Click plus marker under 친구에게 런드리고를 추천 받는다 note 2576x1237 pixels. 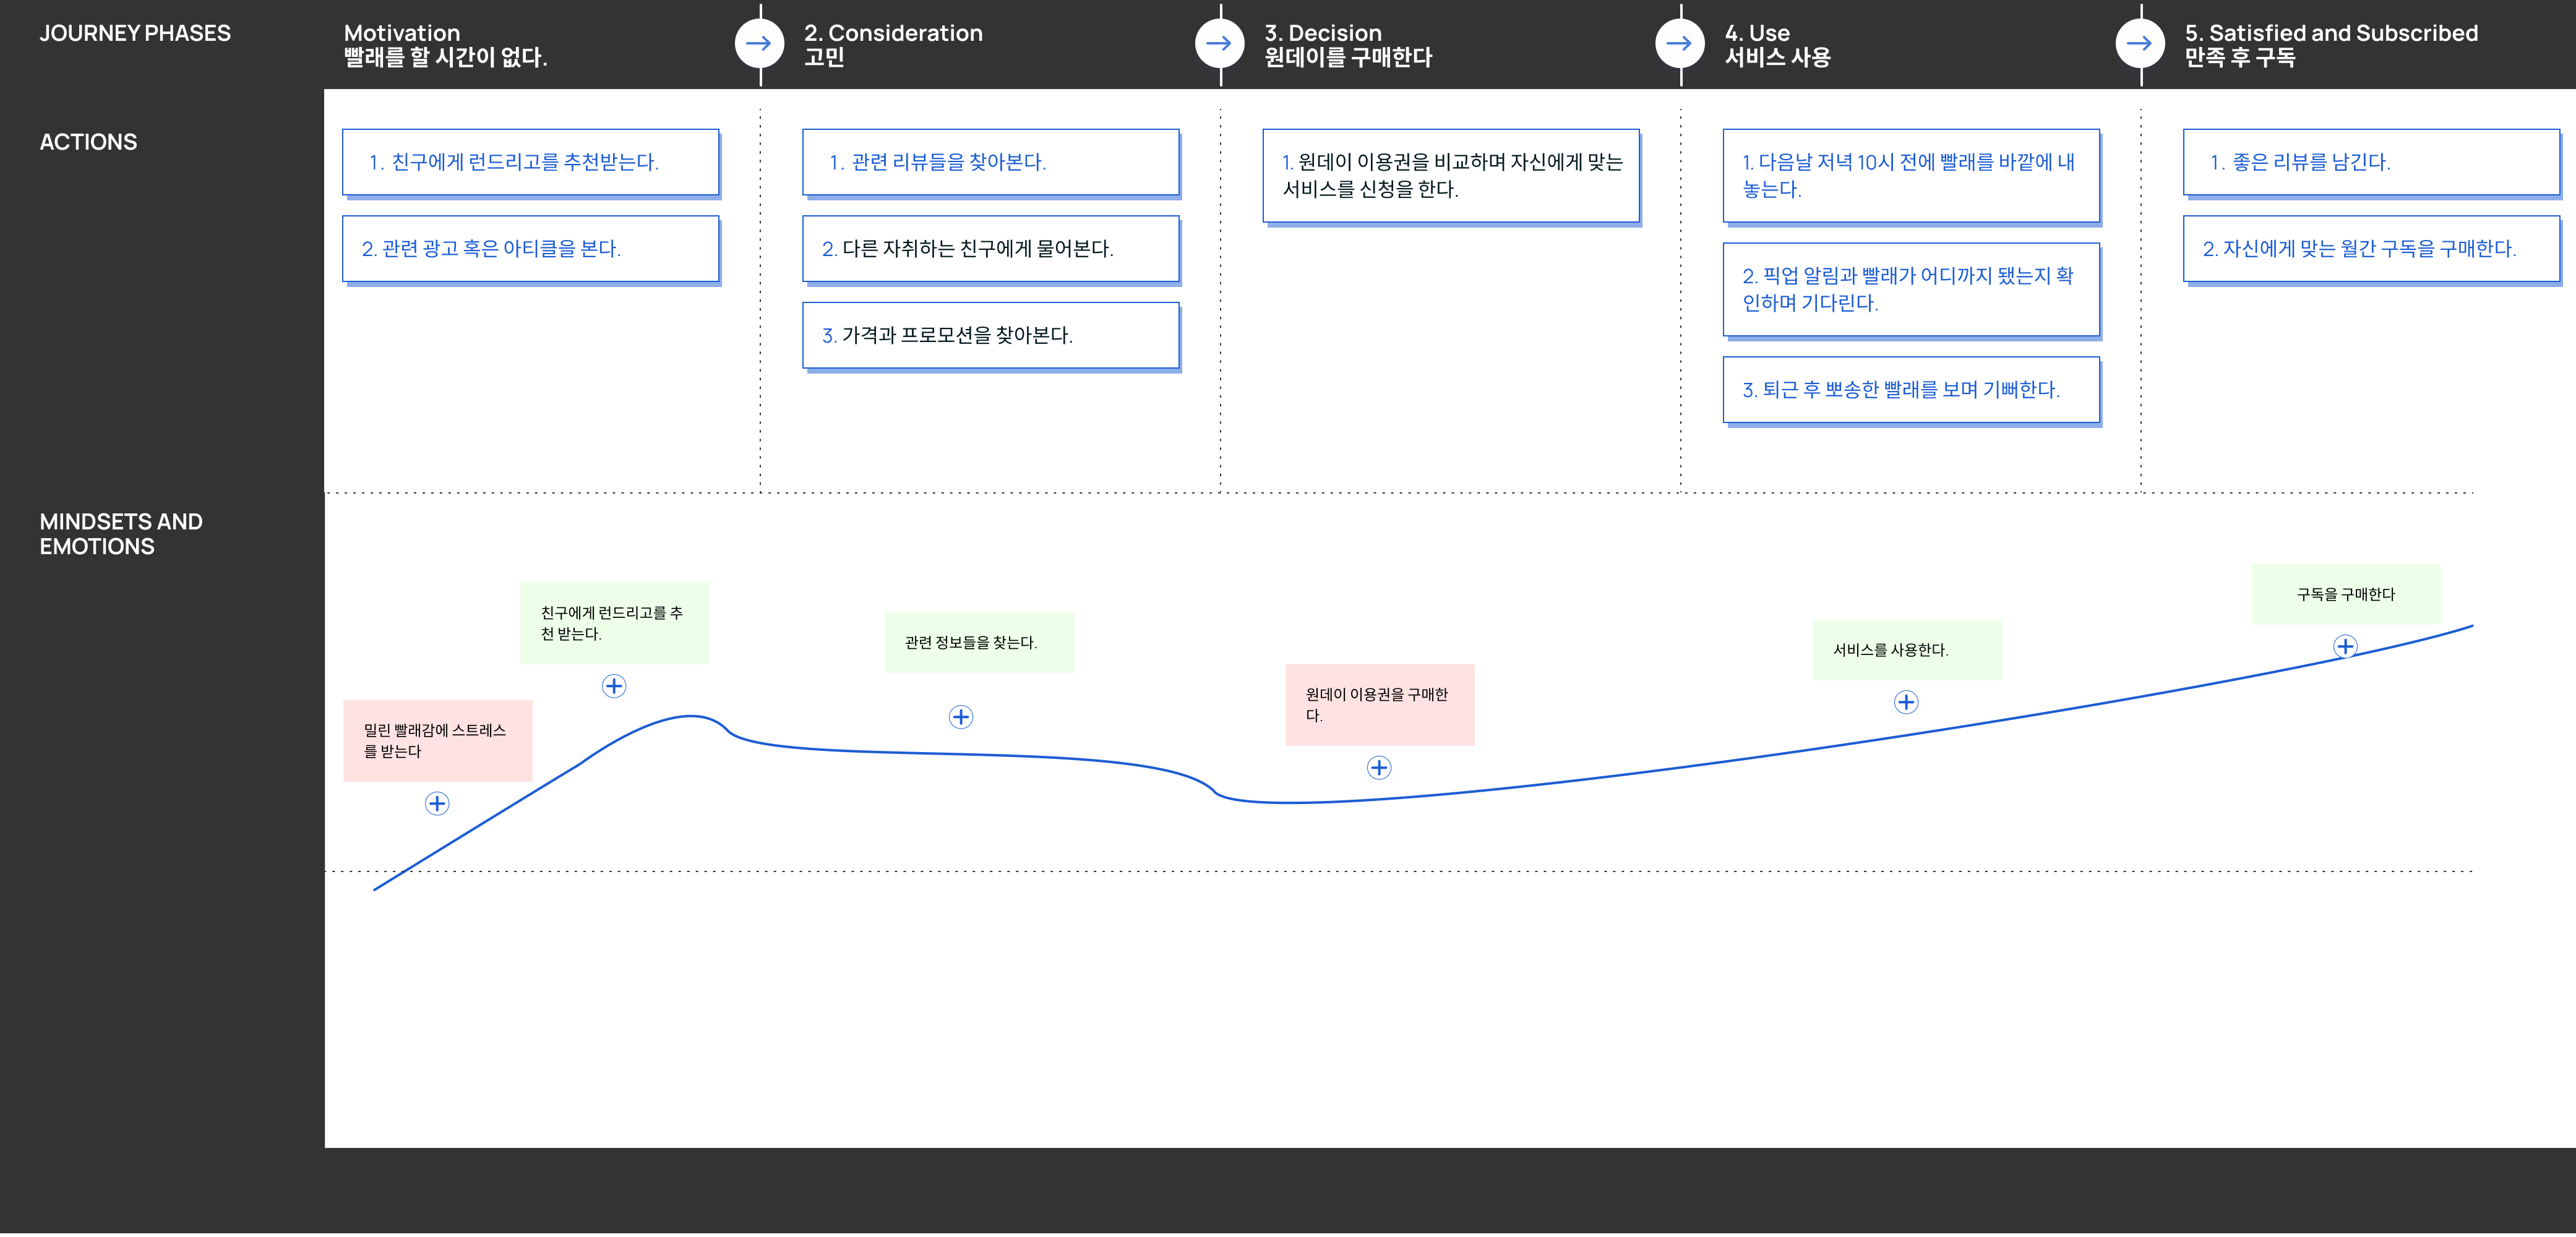pos(614,685)
